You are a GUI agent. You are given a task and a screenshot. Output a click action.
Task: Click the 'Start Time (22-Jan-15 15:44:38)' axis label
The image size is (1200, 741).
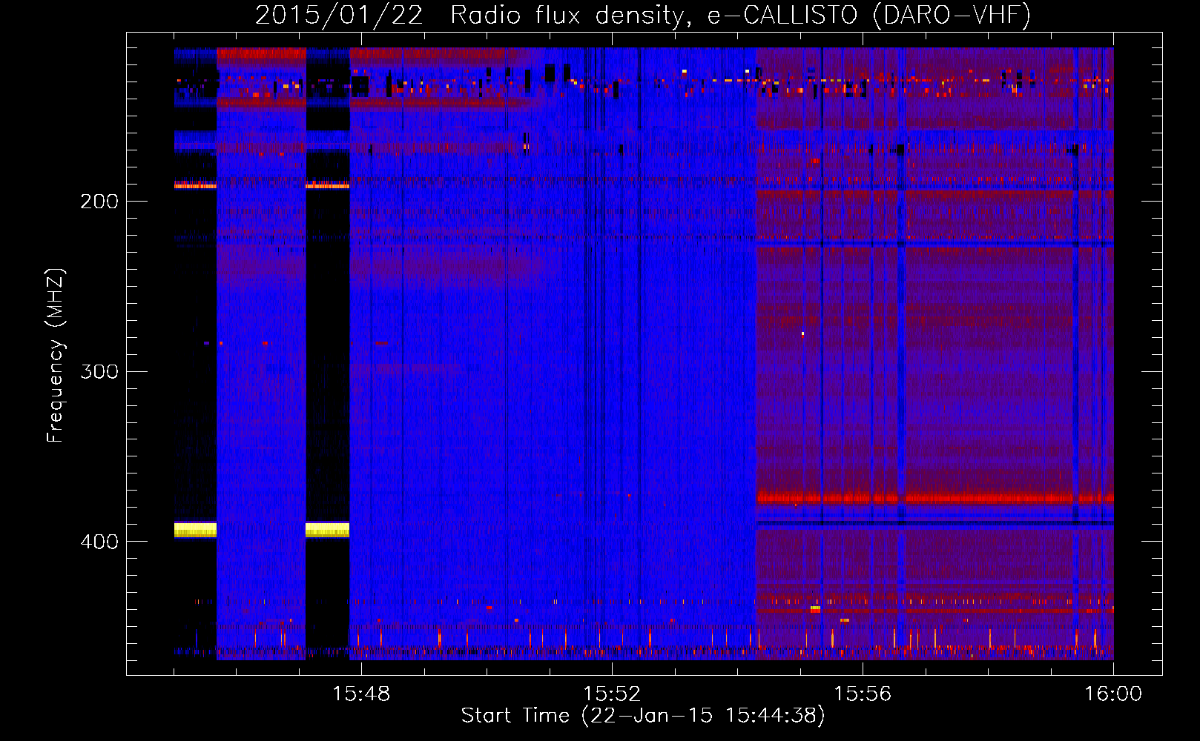pyautogui.click(x=643, y=716)
